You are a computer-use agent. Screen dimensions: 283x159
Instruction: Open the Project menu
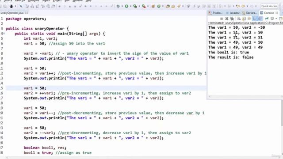coord(57,1)
